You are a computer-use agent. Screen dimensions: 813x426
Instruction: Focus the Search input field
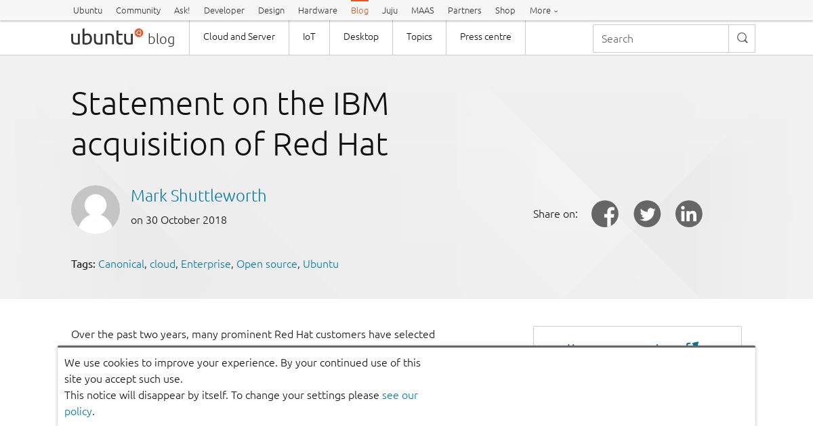661,39
